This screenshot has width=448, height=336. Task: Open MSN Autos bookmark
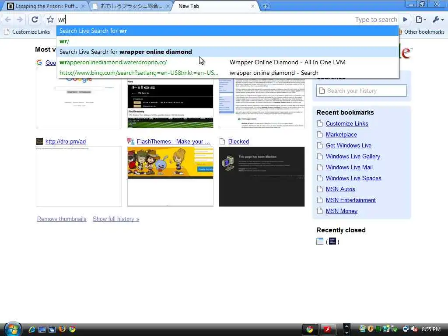(x=340, y=189)
